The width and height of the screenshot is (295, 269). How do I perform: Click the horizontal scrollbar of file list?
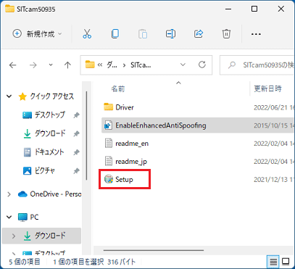(x=154, y=250)
